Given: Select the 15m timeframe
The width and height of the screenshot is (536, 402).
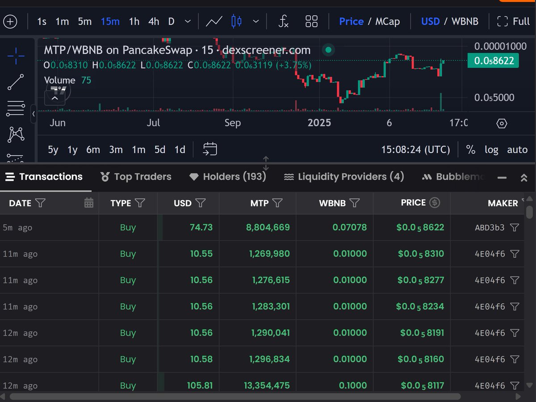Looking at the screenshot, I should (x=110, y=21).
